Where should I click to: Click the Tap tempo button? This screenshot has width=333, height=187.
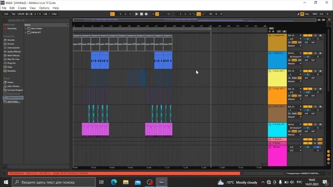pos(13,14)
